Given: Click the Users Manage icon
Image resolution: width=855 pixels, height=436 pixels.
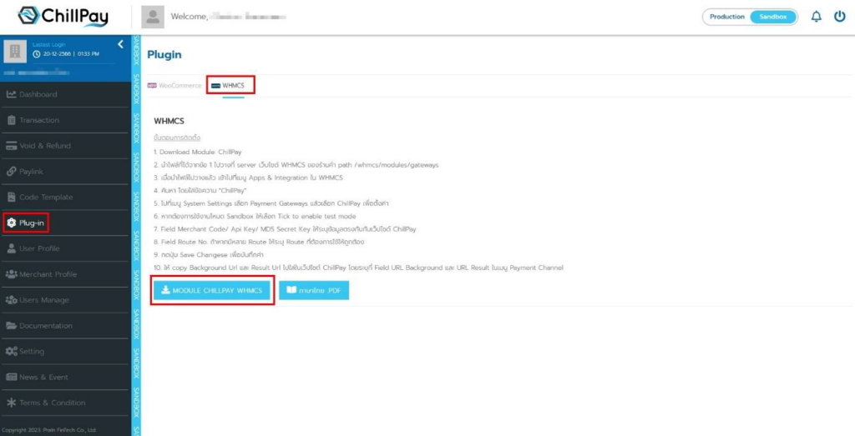Looking at the screenshot, I should coord(12,300).
